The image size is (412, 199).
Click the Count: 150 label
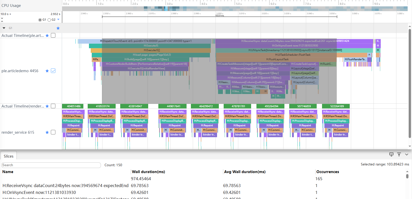[x=113, y=165]
